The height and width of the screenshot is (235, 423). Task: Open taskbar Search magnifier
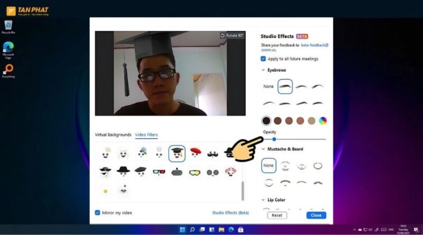coord(192,230)
